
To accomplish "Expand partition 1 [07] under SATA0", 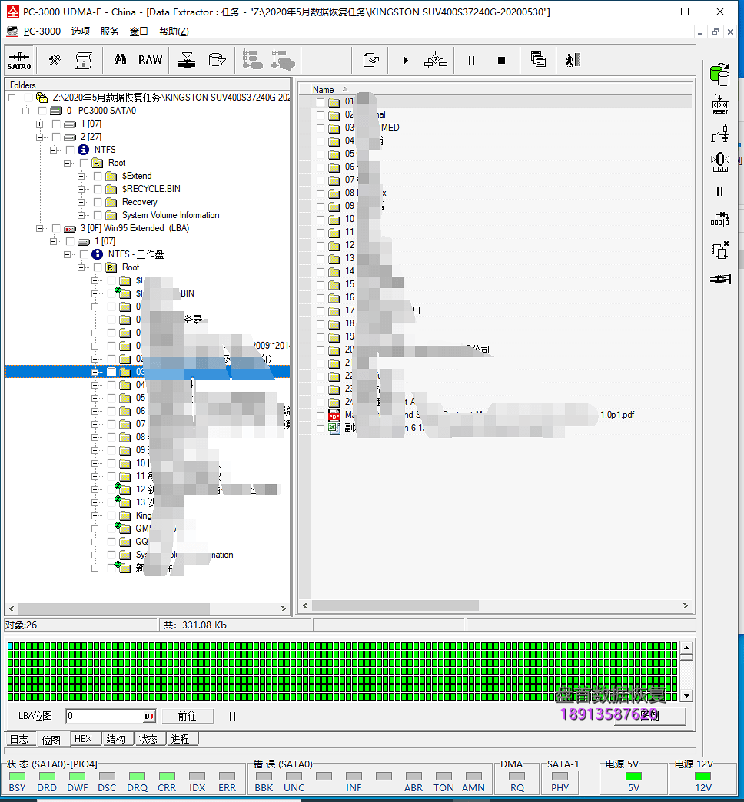I will (39, 124).
